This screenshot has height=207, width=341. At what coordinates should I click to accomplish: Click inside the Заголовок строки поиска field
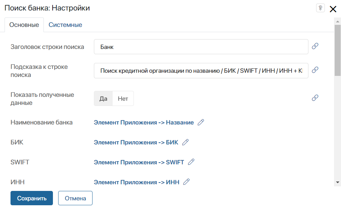[201, 47]
